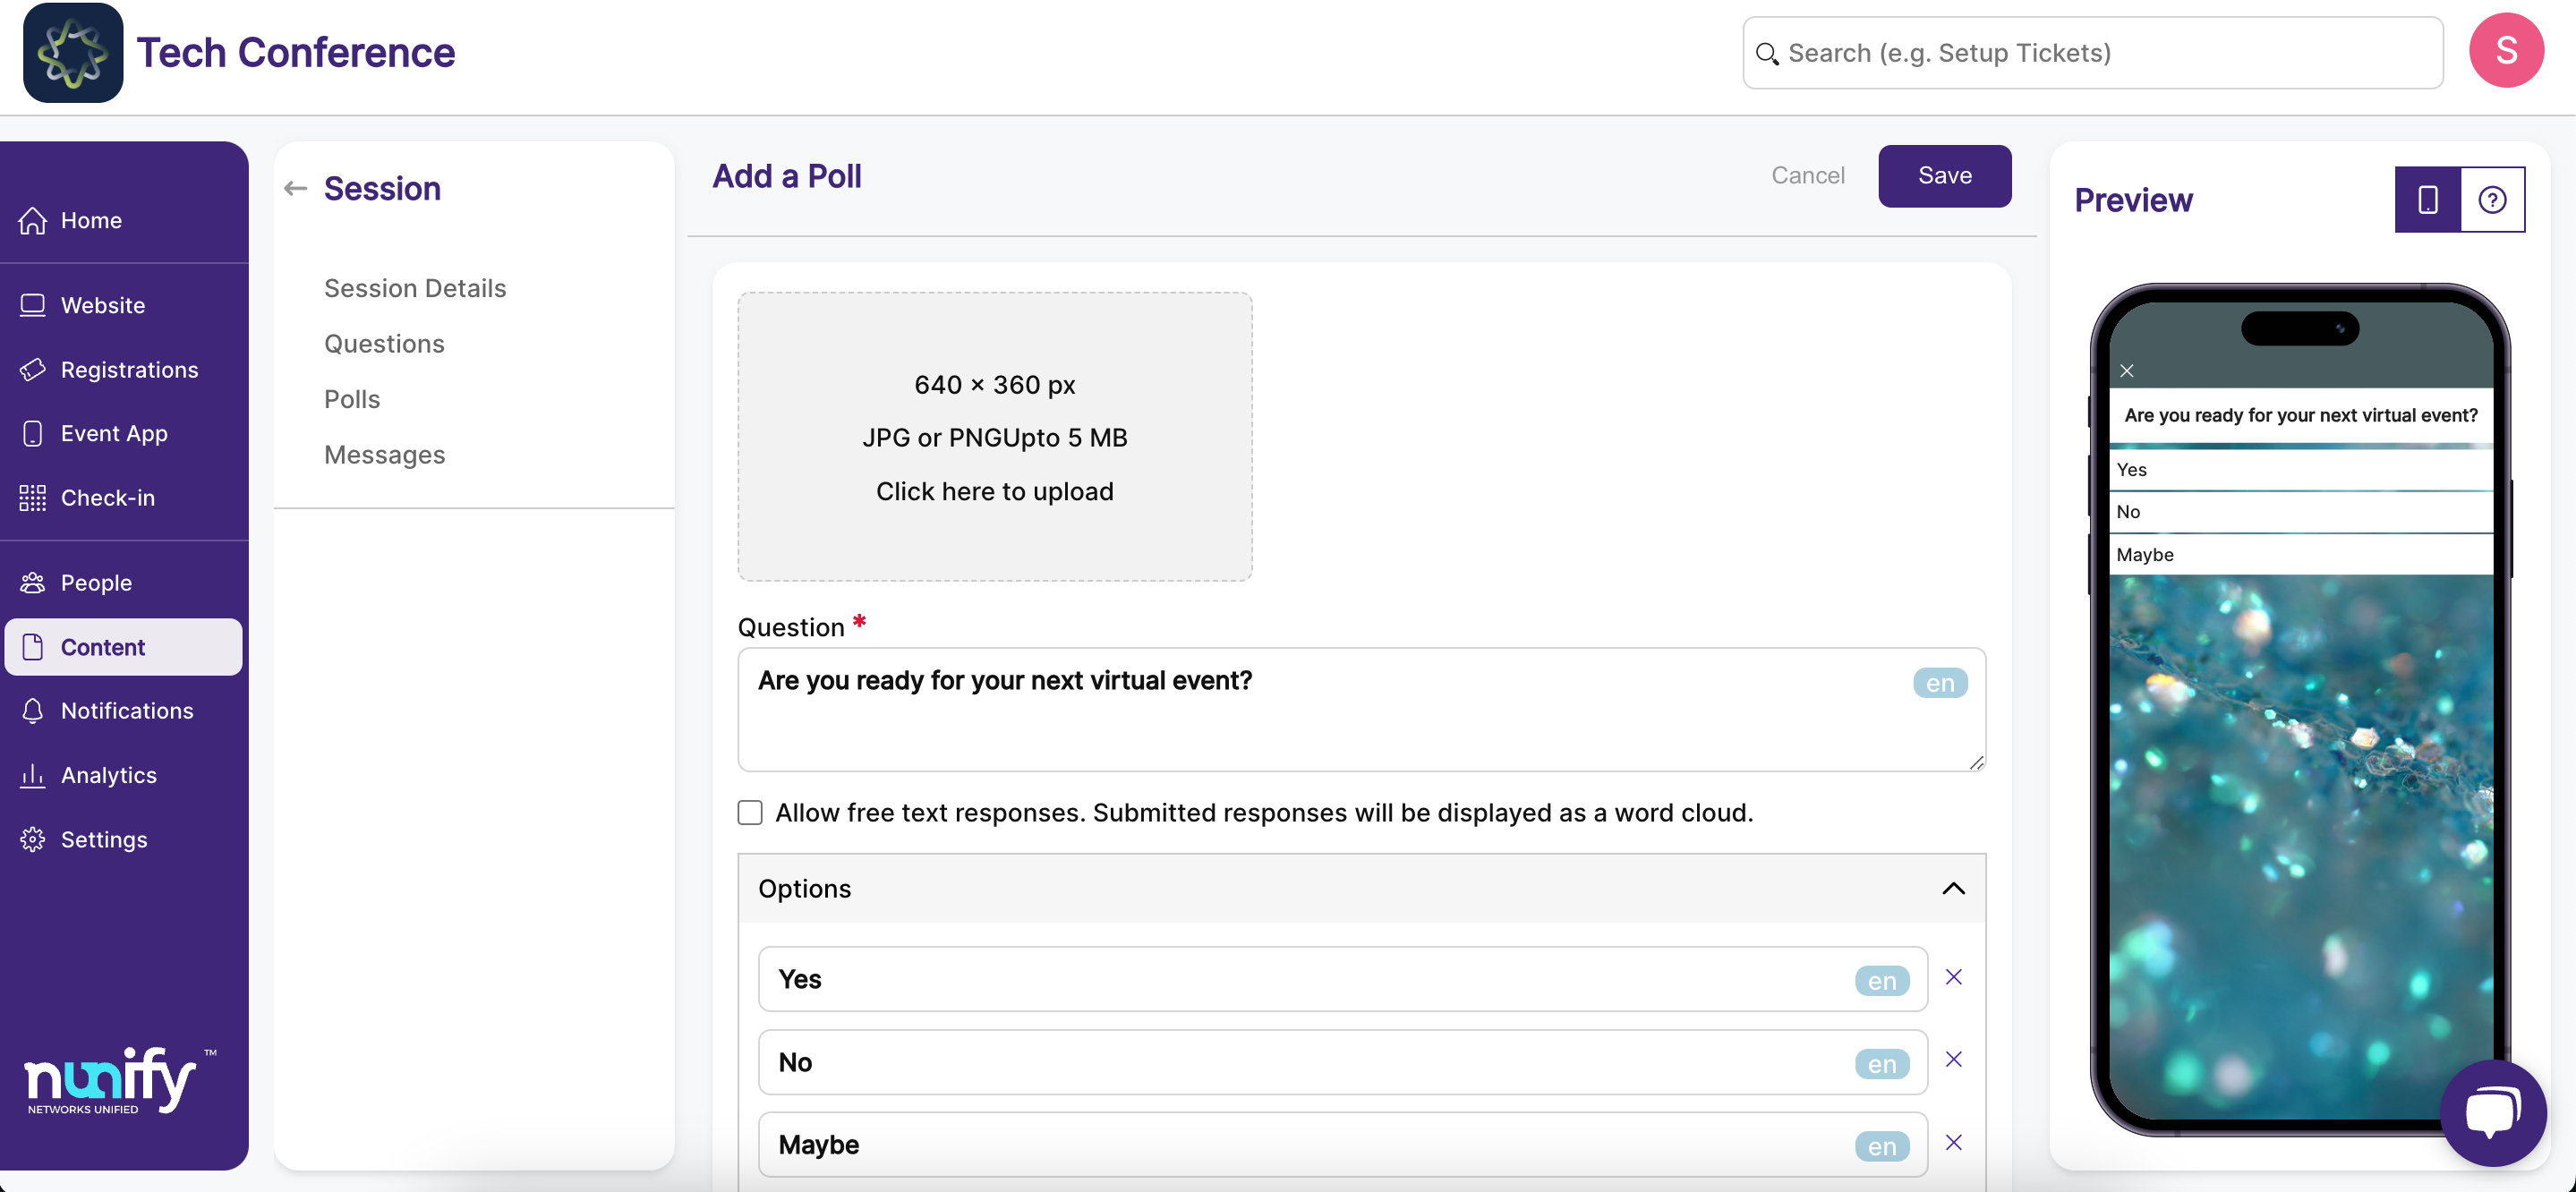Viewport: 2576px width, 1192px height.
Task: Collapse the Options section
Action: (1953, 888)
